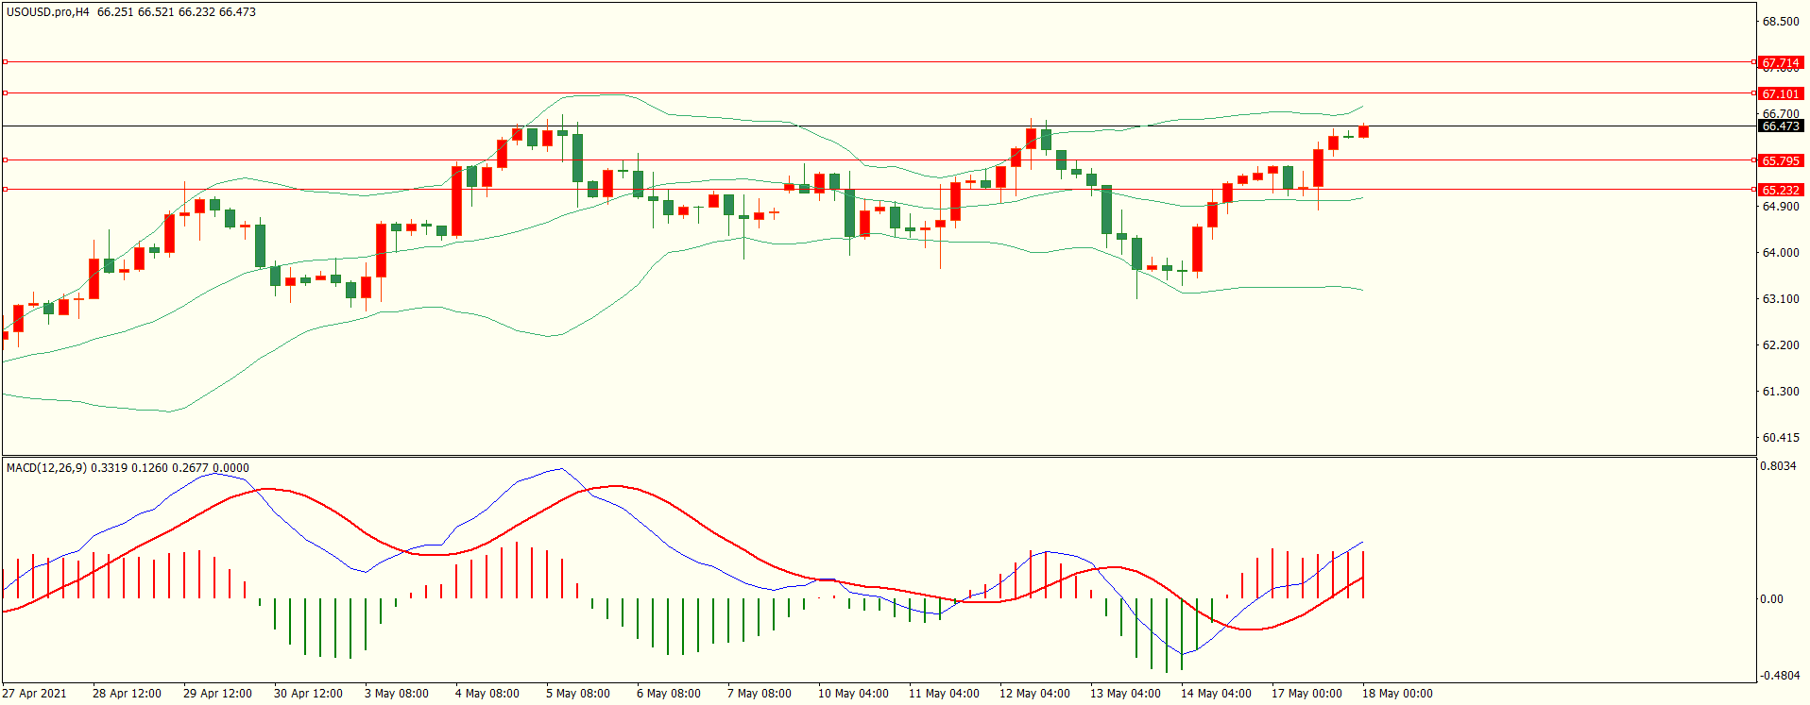
Task: Click the 64.000 price scale value
Action: [x=1781, y=253]
